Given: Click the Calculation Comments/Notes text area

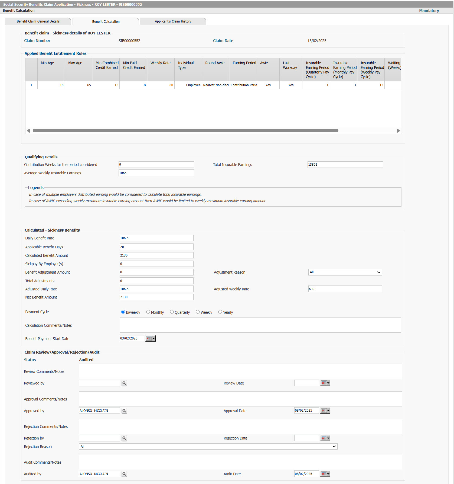Looking at the screenshot, I should (260, 325).
